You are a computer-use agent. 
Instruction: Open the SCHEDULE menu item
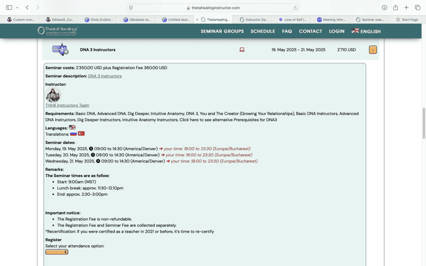point(263,31)
